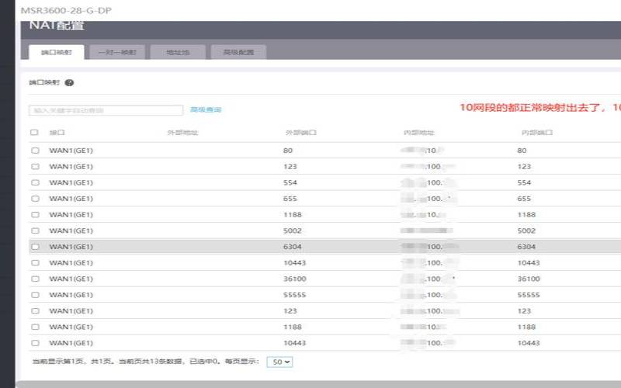Select the checkbox for port 5002 mapping
Screen dimensions: 621x388
pos(35,230)
